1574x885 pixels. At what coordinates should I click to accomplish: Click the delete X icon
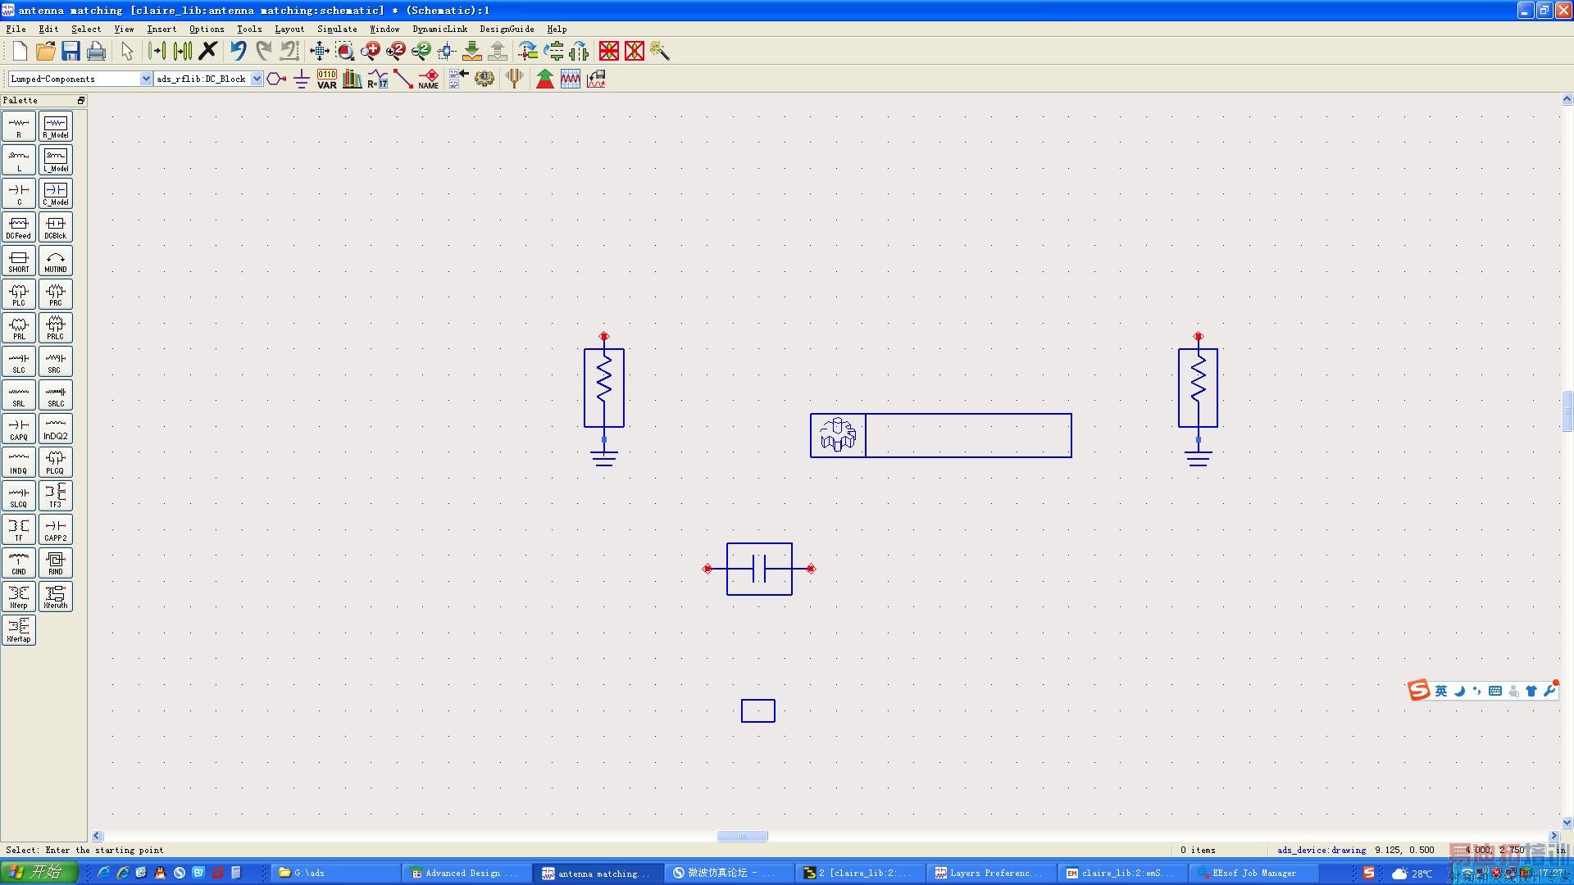coord(208,51)
